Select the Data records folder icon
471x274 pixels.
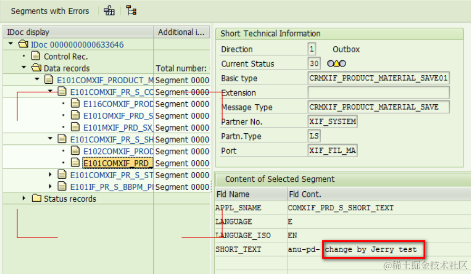click(x=36, y=68)
